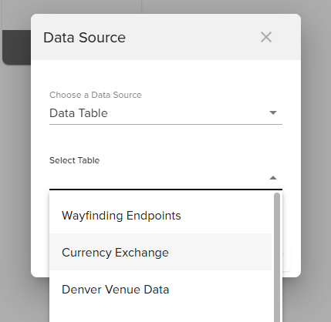
Task: Click the gray dialog header bar
Action: 166,37
